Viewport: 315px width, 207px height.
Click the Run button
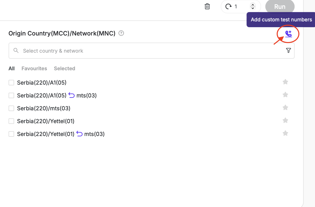click(280, 7)
